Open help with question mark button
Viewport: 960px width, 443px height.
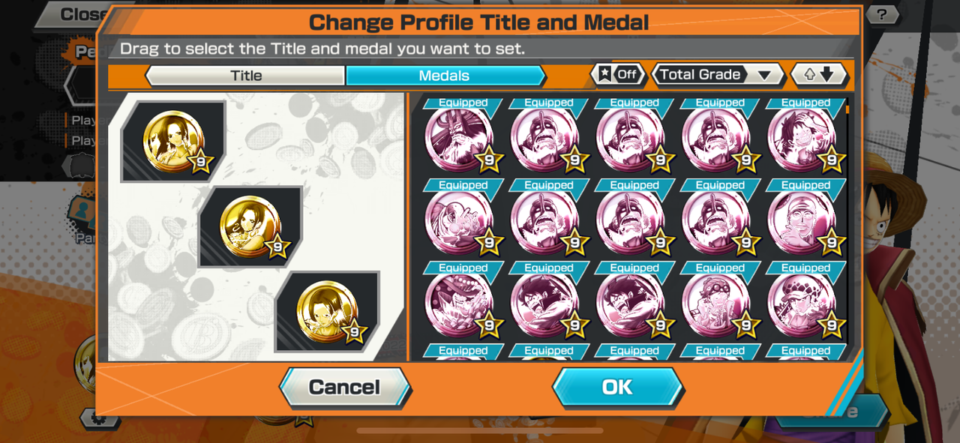882,14
